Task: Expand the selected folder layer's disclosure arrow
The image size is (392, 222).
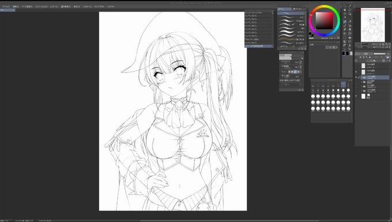Action: 362,77
